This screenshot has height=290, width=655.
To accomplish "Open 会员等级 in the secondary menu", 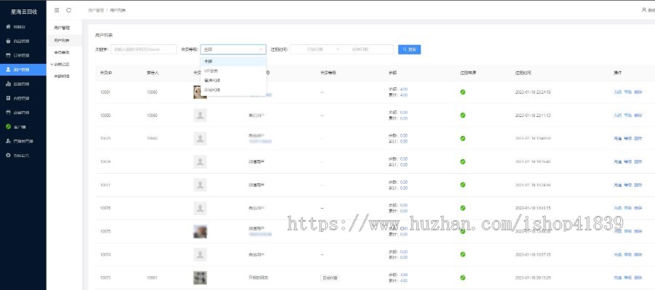I will 62,52.
